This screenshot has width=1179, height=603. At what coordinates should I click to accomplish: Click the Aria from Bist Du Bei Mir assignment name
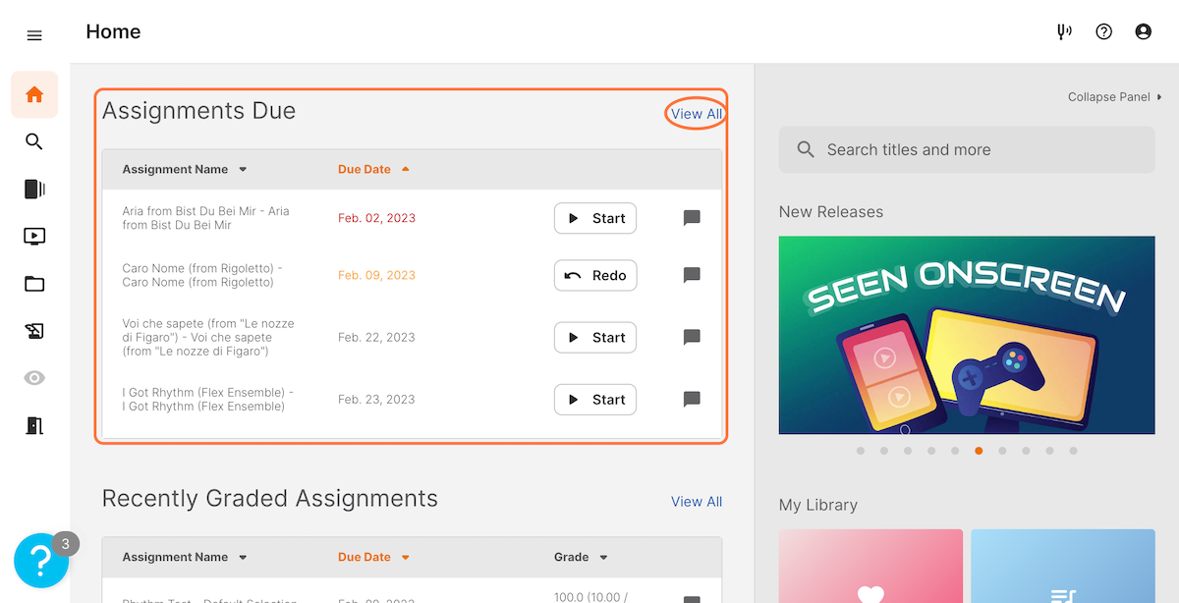click(206, 218)
